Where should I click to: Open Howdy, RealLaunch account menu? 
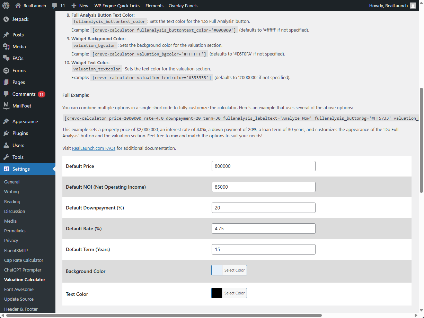tap(392, 6)
